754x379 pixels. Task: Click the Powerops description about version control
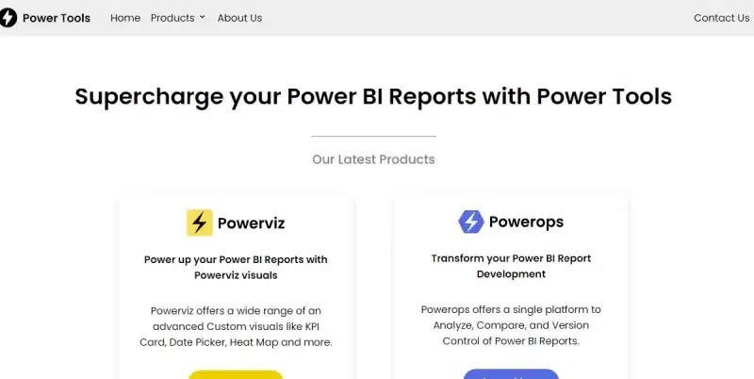511,325
